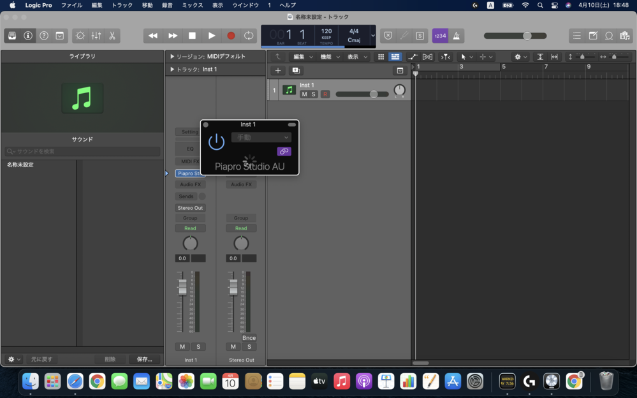Switch to list view icon in tracks area
The width and height of the screenshot is (637, 398).
[395, 57]
